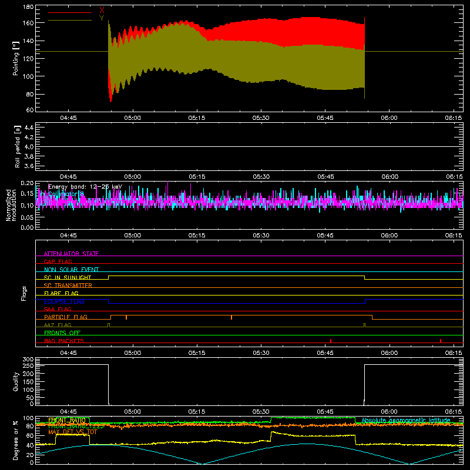Screen dimensions: 470x470
Task: Click the BAD_PACKETS spike near 05:46
Action: click(331, 341)
